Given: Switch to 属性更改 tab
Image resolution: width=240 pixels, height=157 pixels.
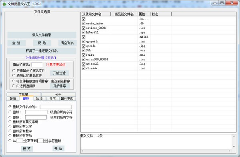Looking at the screenshot, I should pyautogui.click(x=67, y=99).
